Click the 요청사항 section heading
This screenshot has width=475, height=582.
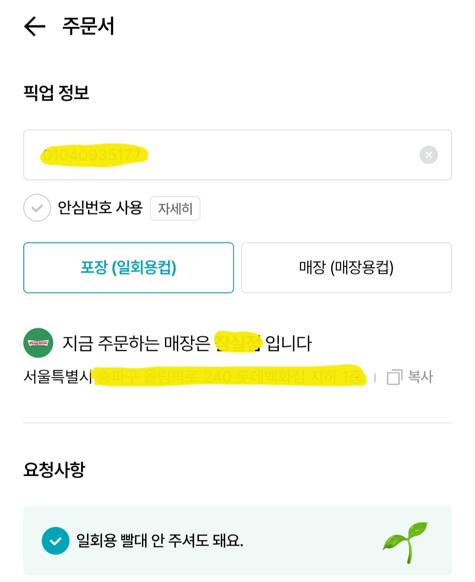click(54, 470)
